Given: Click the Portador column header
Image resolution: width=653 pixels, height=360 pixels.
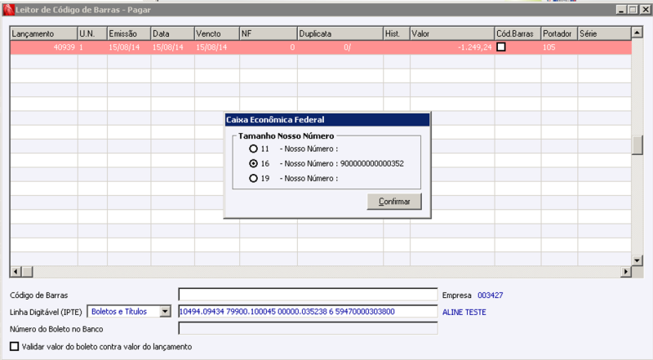Looking at the screenshot, I should tap(559, 33).
